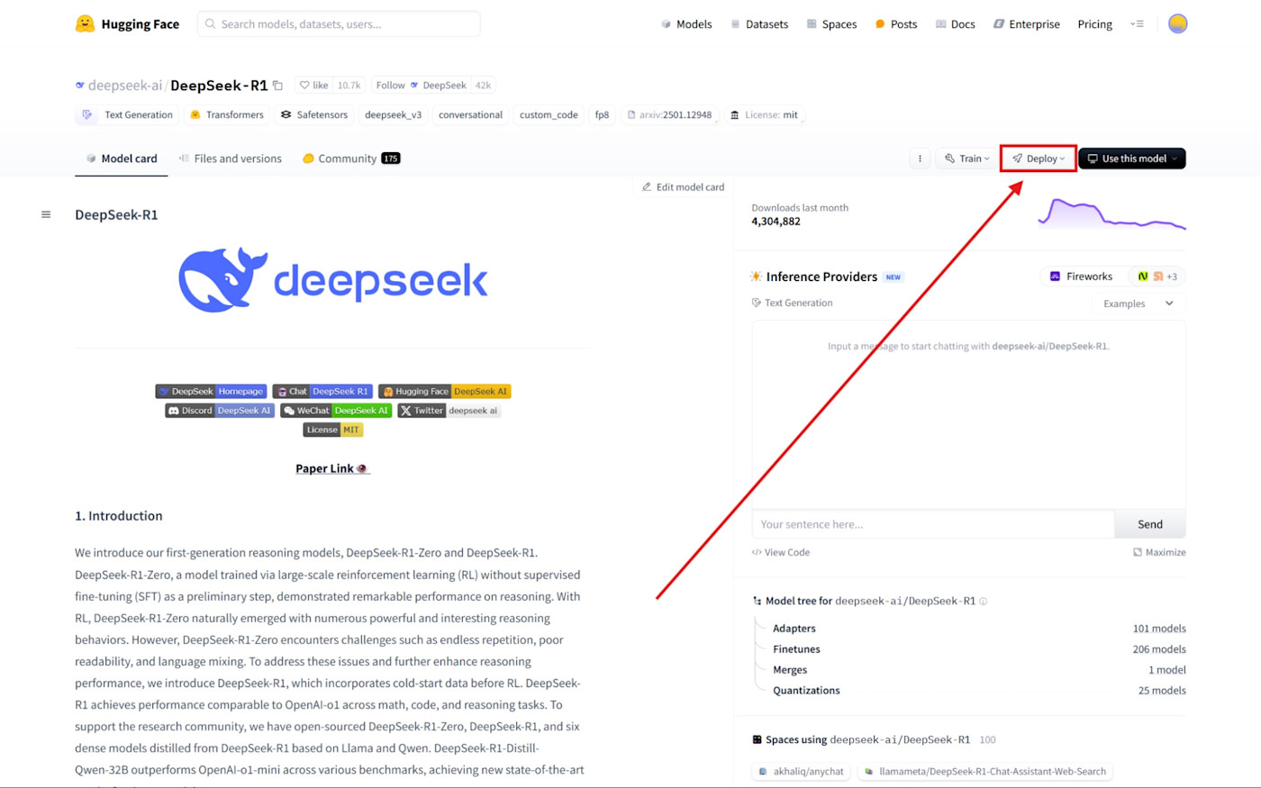This screenshot has width=1261, height=788.
Task: Open the user profile avatar
Action: [x=1177, y=24]
